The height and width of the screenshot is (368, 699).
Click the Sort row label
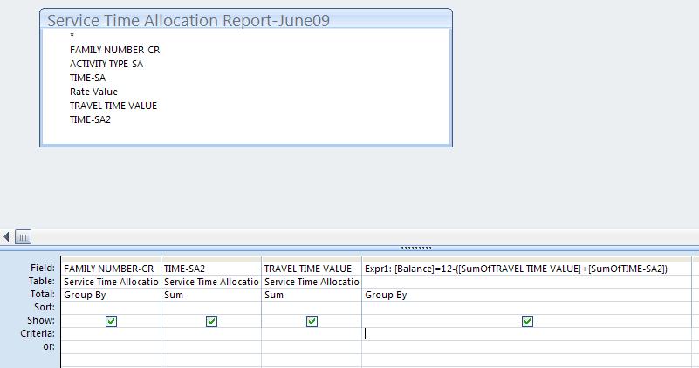pos(45,307)
